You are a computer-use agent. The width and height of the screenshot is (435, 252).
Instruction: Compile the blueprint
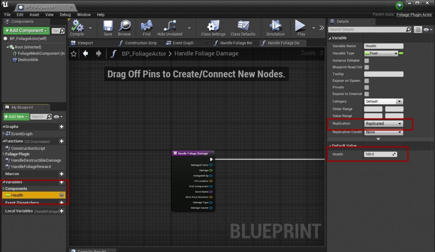click(x=77, y=28)
